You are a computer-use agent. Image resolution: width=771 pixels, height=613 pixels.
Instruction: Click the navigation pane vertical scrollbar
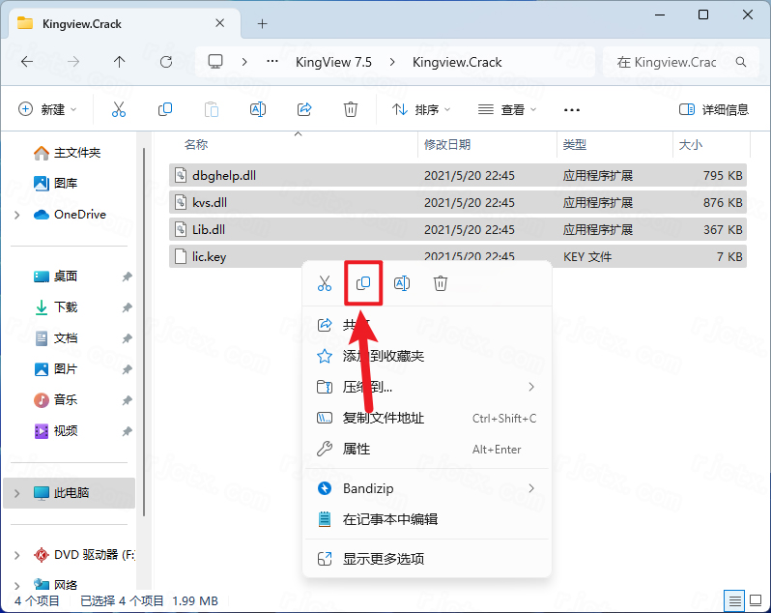coord(144,332)
